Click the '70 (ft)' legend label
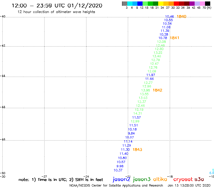The width and height of the screenshot is (214, 188). click(207, 8)
